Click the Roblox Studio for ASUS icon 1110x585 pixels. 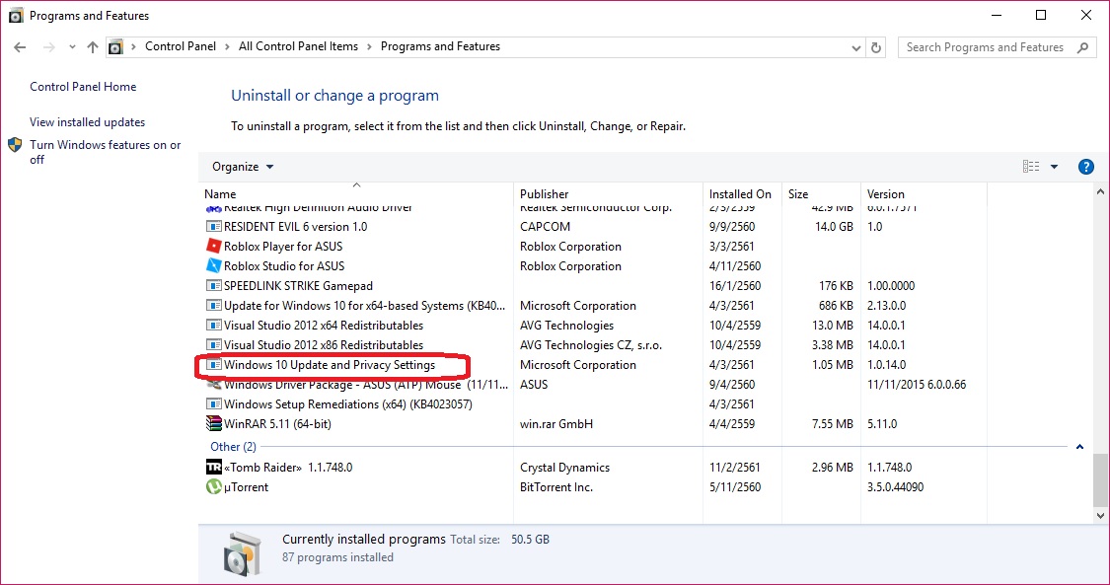(213, 266)
